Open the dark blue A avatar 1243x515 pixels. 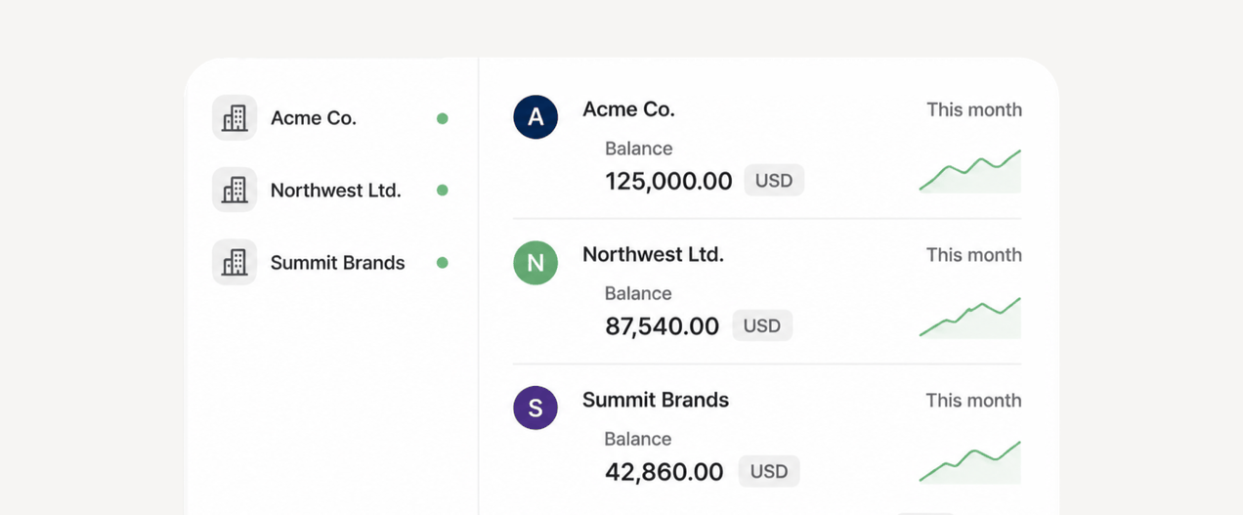(536, 117)
